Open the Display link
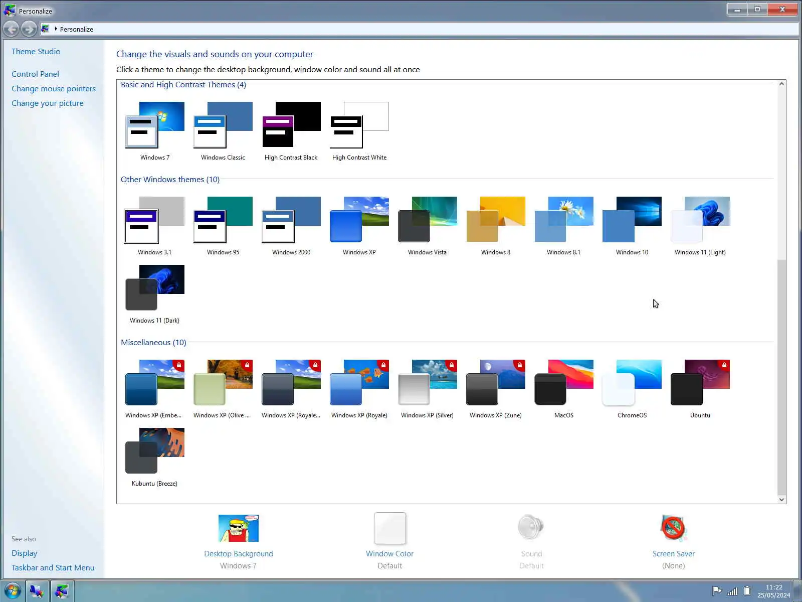802x602 pixels. (25, 553)
